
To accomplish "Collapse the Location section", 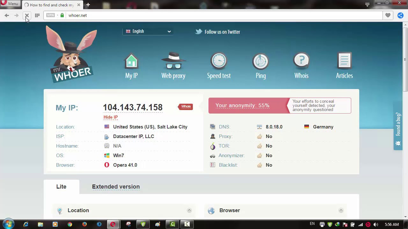I will tap(189, 210).
